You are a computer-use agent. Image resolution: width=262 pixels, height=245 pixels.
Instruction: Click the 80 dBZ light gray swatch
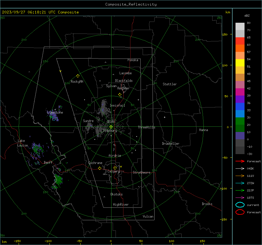(240, 27)
